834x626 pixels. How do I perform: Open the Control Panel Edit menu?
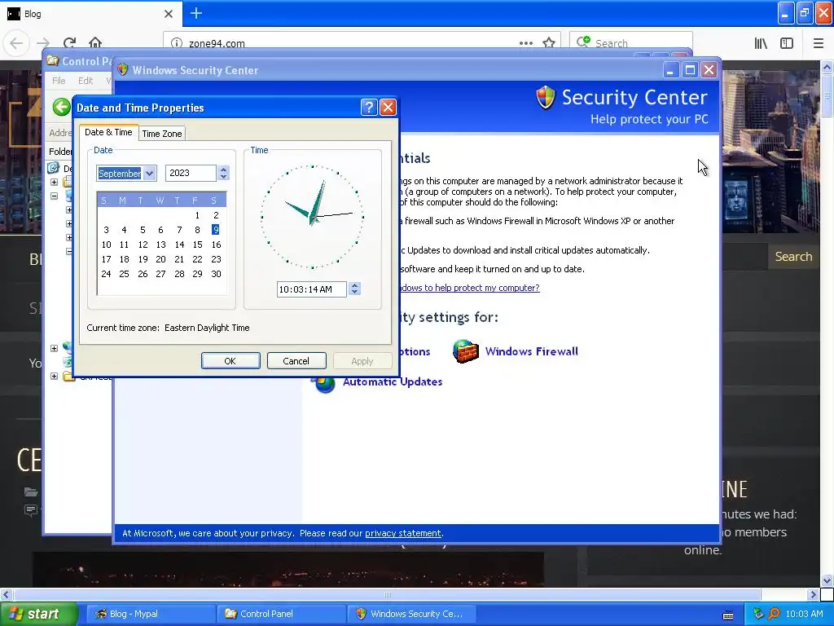pos(86,81)
